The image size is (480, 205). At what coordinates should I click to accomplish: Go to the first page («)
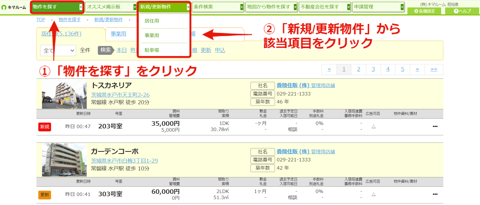329,69
